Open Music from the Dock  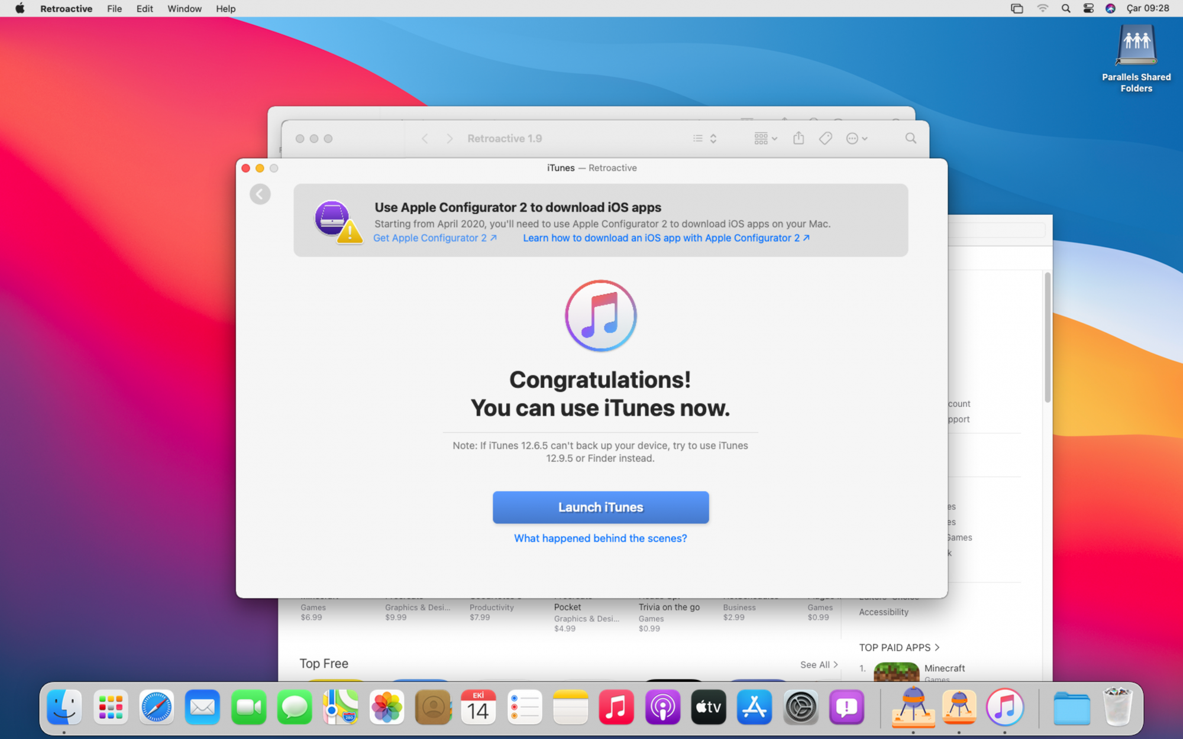[x=616, y=707]
